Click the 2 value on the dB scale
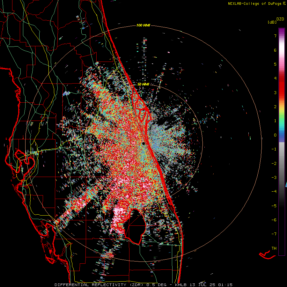The height and width of the screenshot is (287, 287). (x=275, y=107)
